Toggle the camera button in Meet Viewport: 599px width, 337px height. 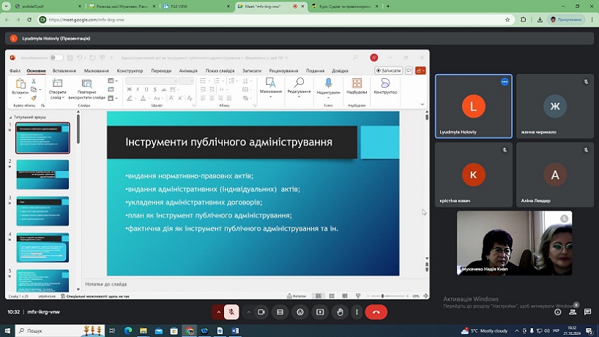[261, 312]
